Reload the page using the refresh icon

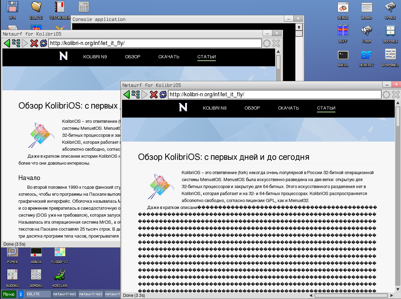click(x=162, y=94)
